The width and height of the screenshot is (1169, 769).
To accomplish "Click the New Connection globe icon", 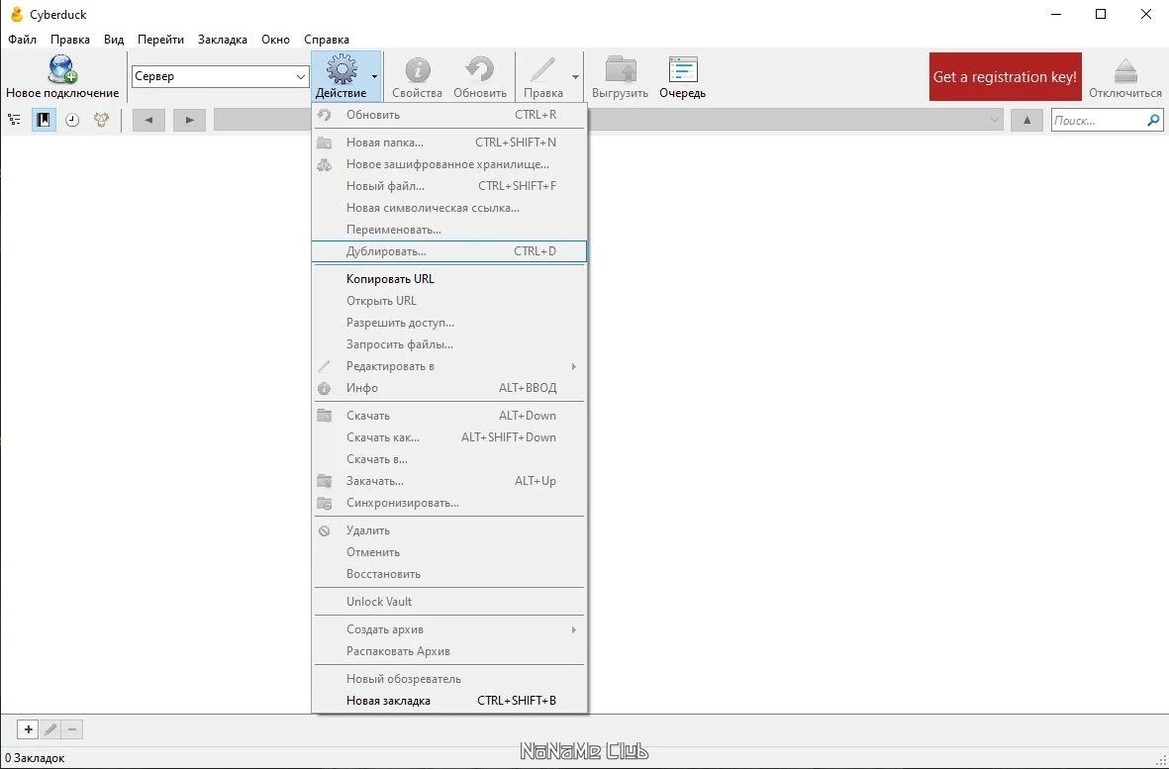I will (62, 69).
